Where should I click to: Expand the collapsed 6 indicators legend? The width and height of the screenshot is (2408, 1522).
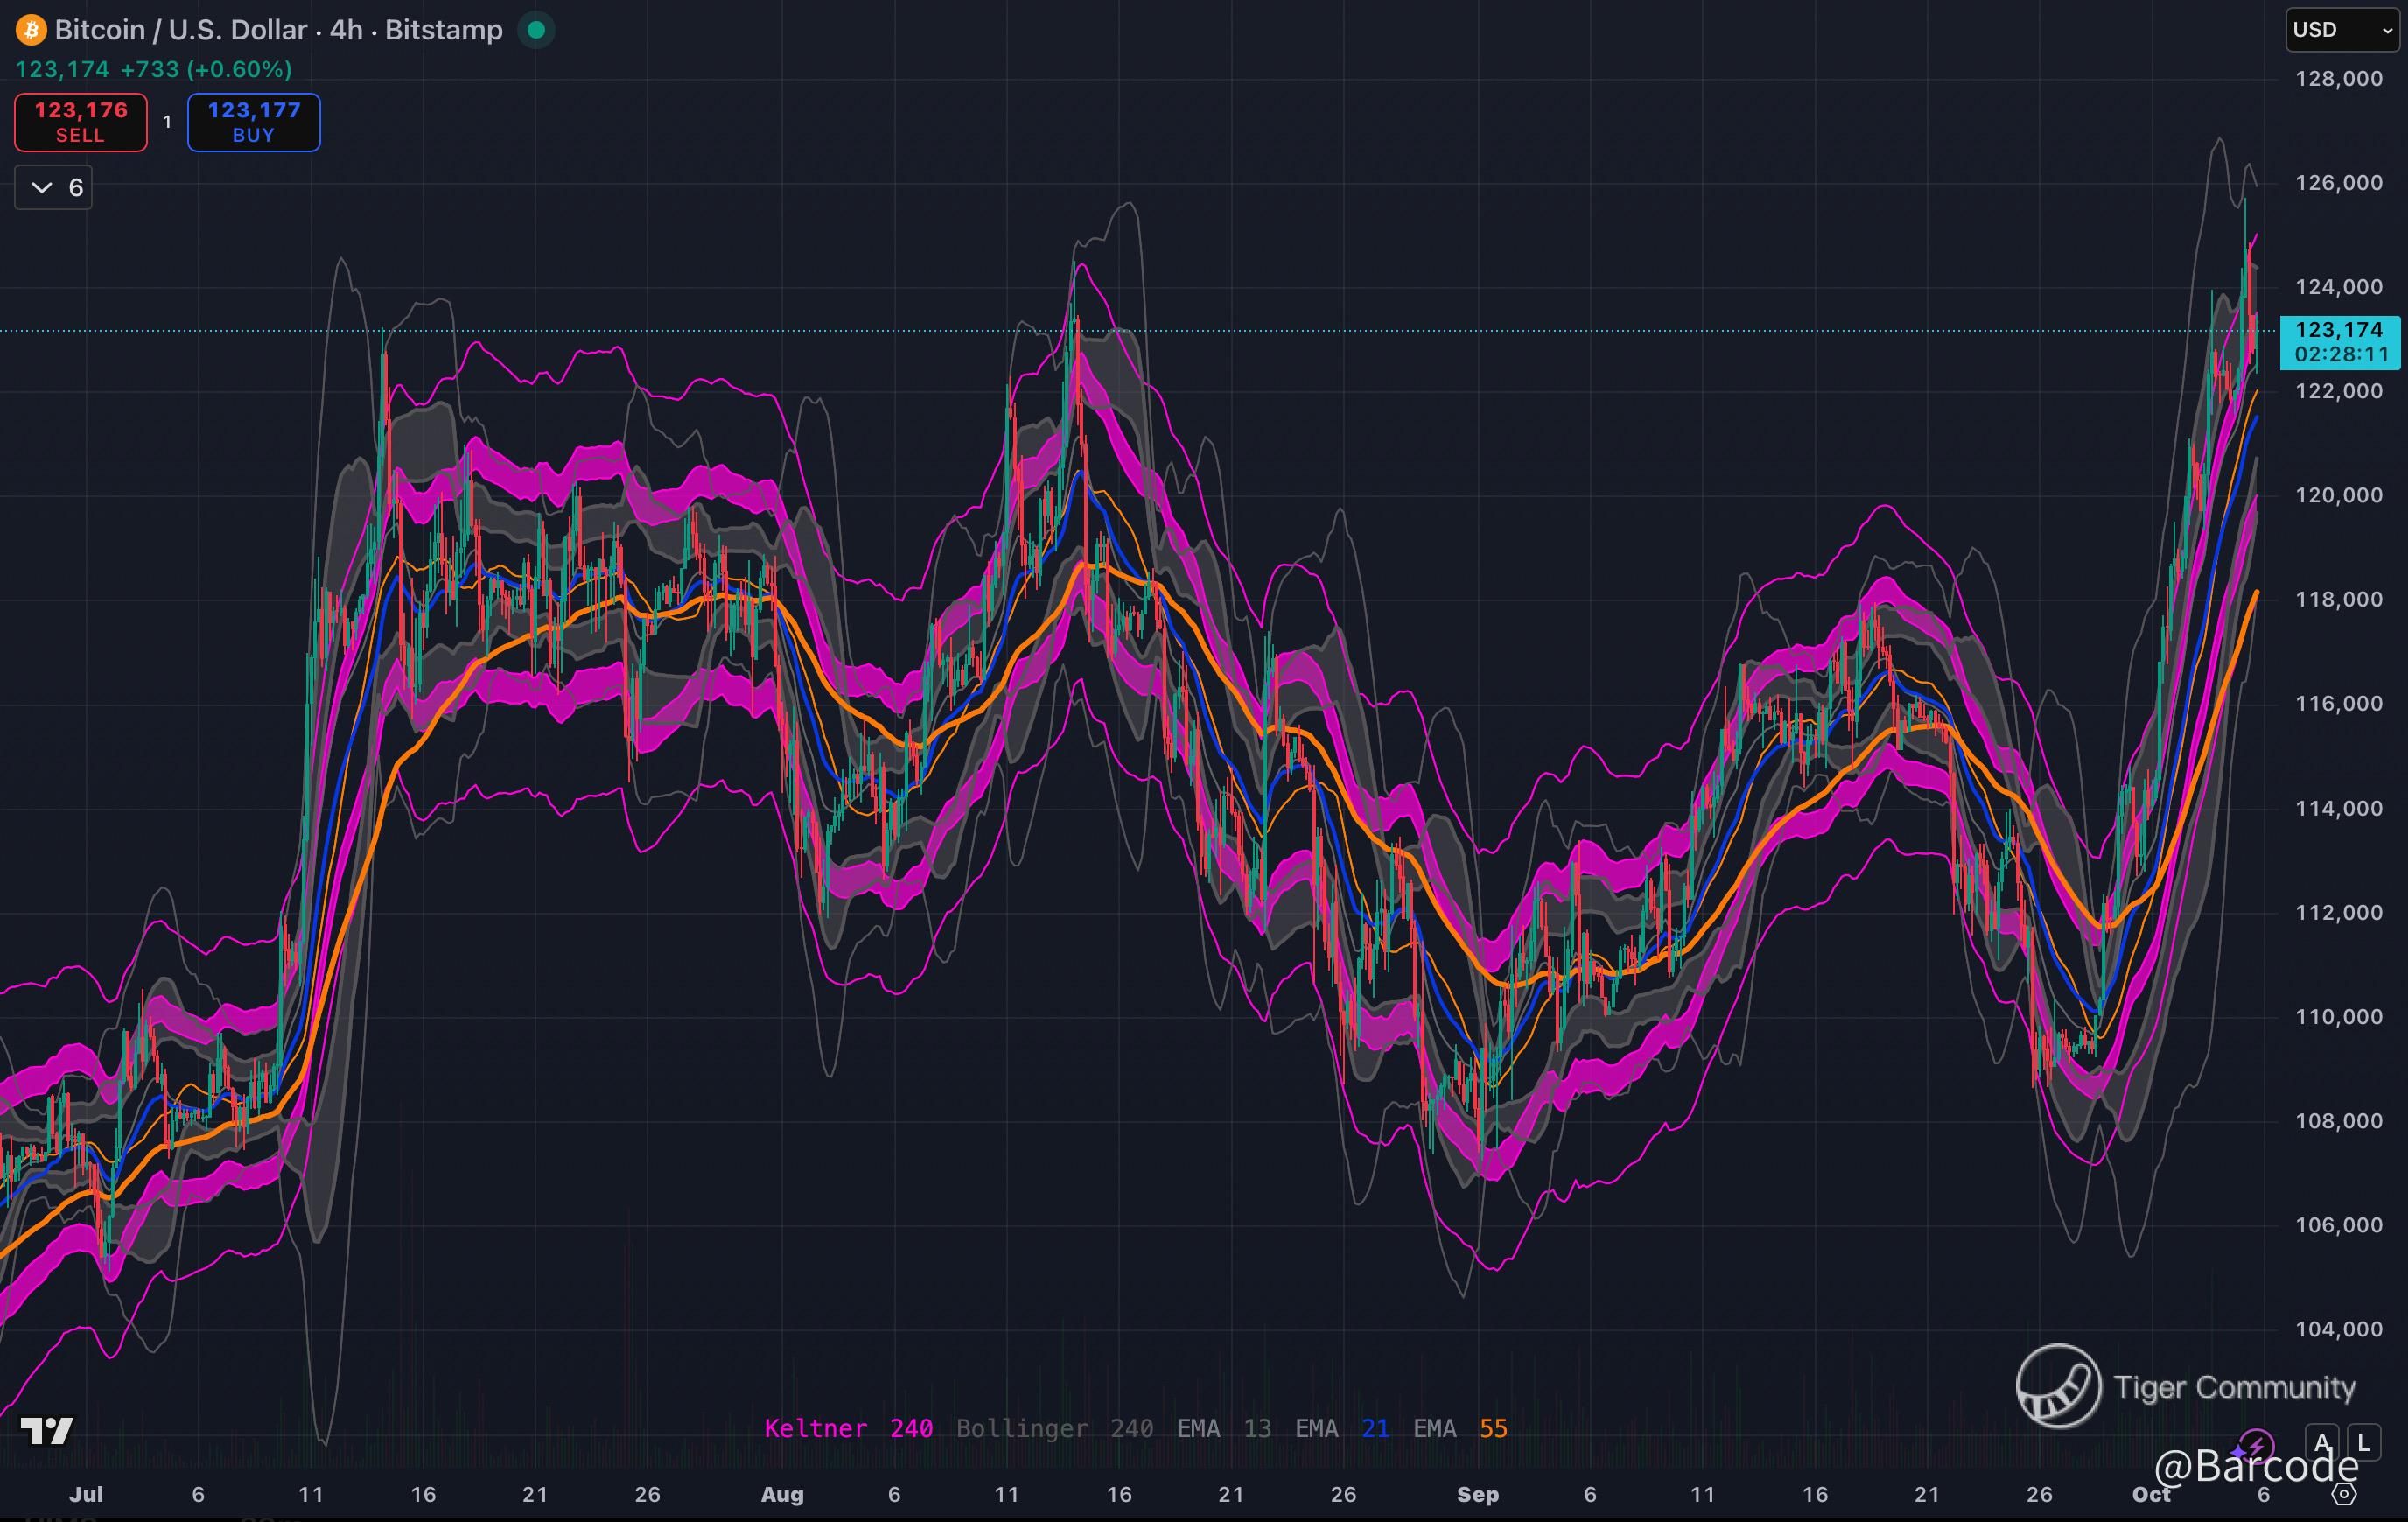point(54,188)
